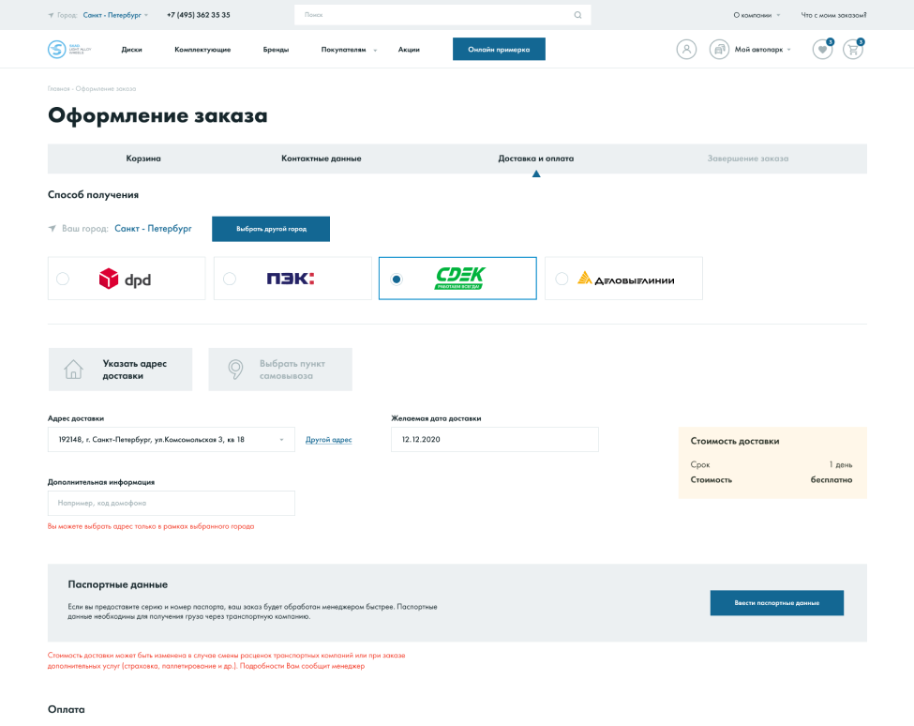The image size is (914, 726).
Task: Click the car garage icon
Action: 719,50
